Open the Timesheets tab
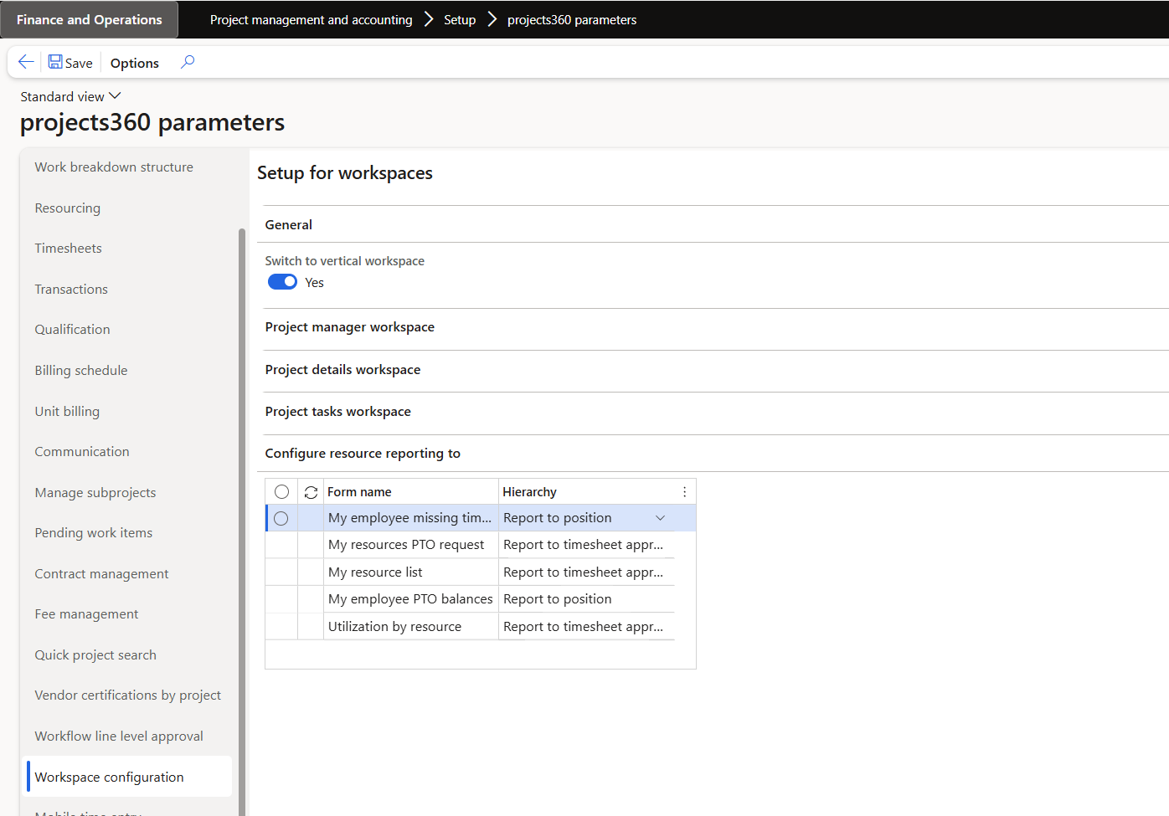 click(69, 249)
